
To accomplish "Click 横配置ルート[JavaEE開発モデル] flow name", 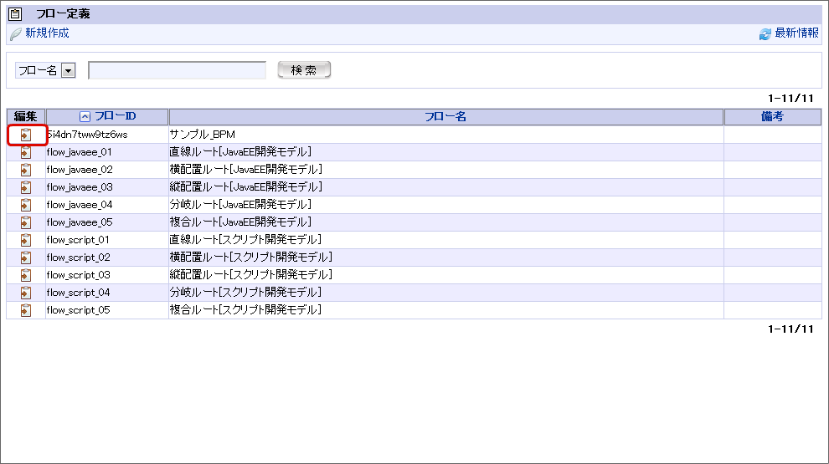I will point(246,170).
